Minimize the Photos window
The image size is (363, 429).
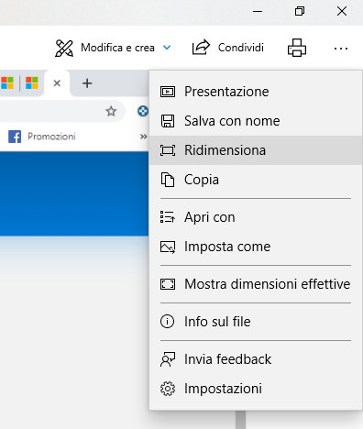pyautogui.click(x=258, y=12)
